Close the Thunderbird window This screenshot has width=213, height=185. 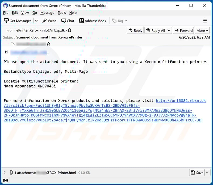205,5
